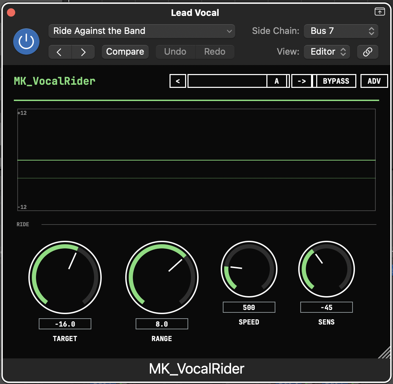The image size is (393, 384).
Task: Click the TARGET knob
Action: click(65, 277)
